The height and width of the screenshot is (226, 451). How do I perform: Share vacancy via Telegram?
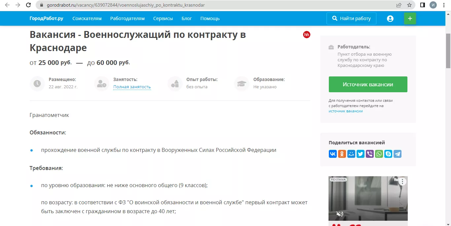[398, 154]
